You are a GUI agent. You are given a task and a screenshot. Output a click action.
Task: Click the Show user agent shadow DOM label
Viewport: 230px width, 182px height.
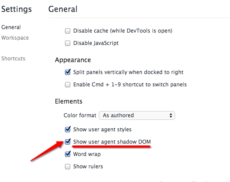click(x=112, y=142)
